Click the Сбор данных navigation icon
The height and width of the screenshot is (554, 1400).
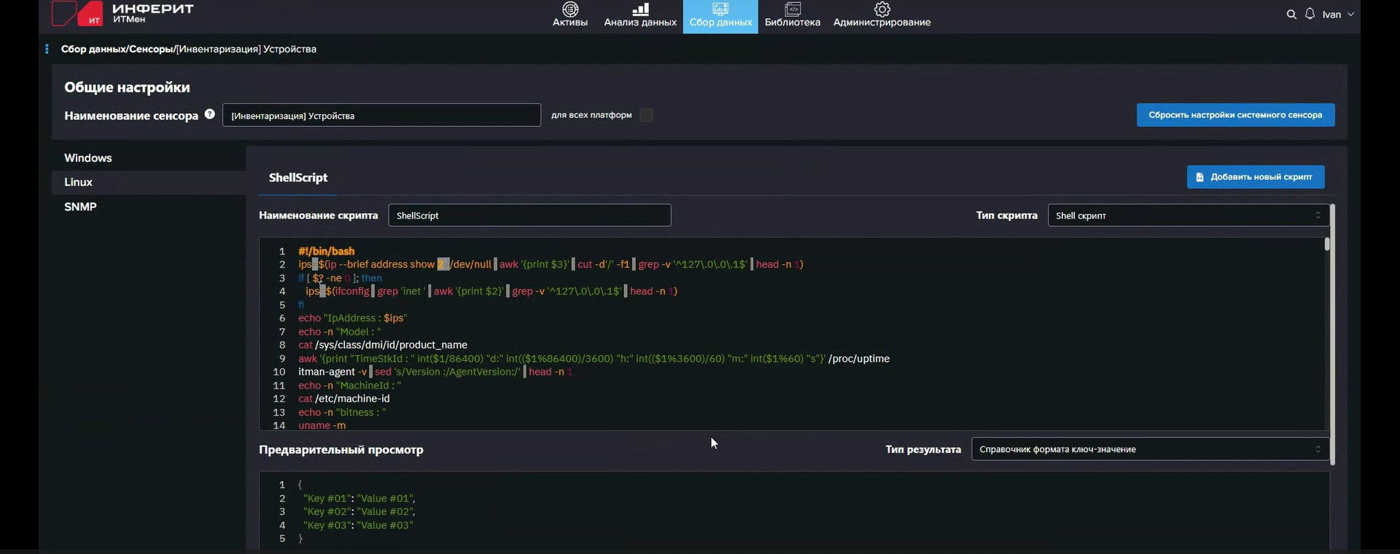coord(720,9)
